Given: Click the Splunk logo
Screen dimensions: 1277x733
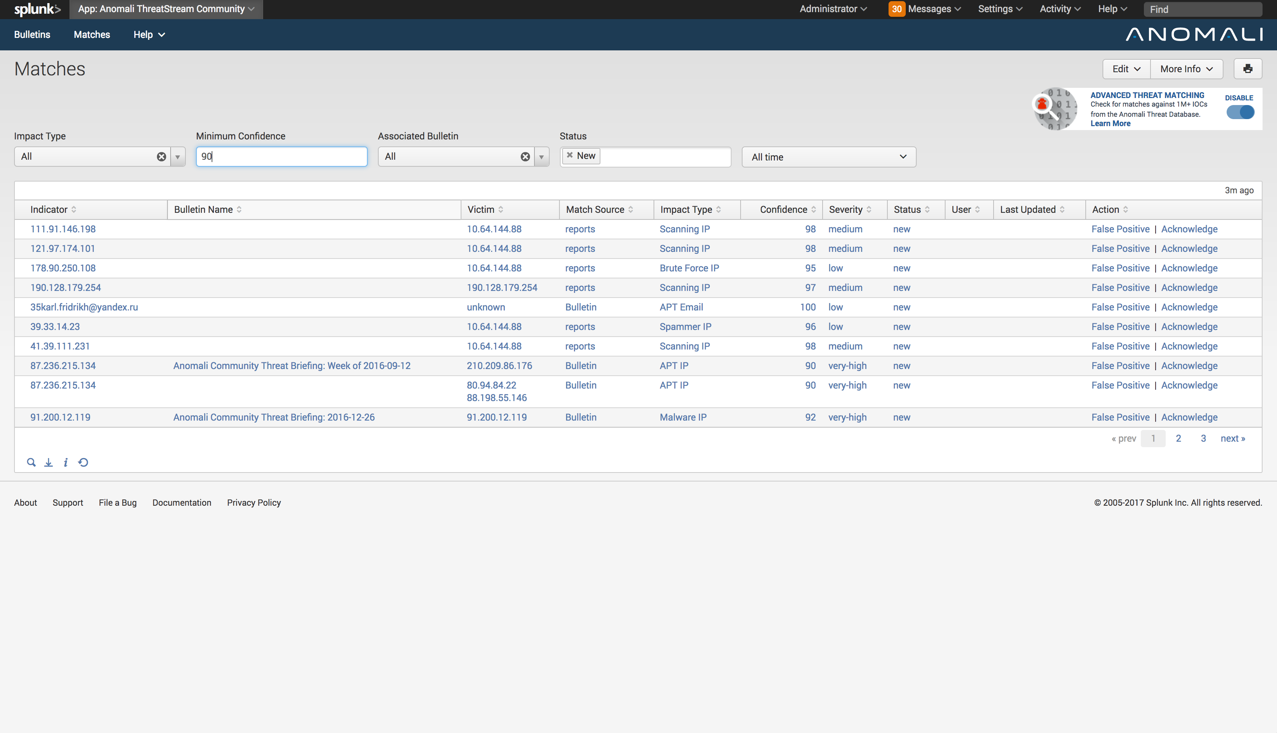Looking at the screenshot, I should tap(37, 9).
